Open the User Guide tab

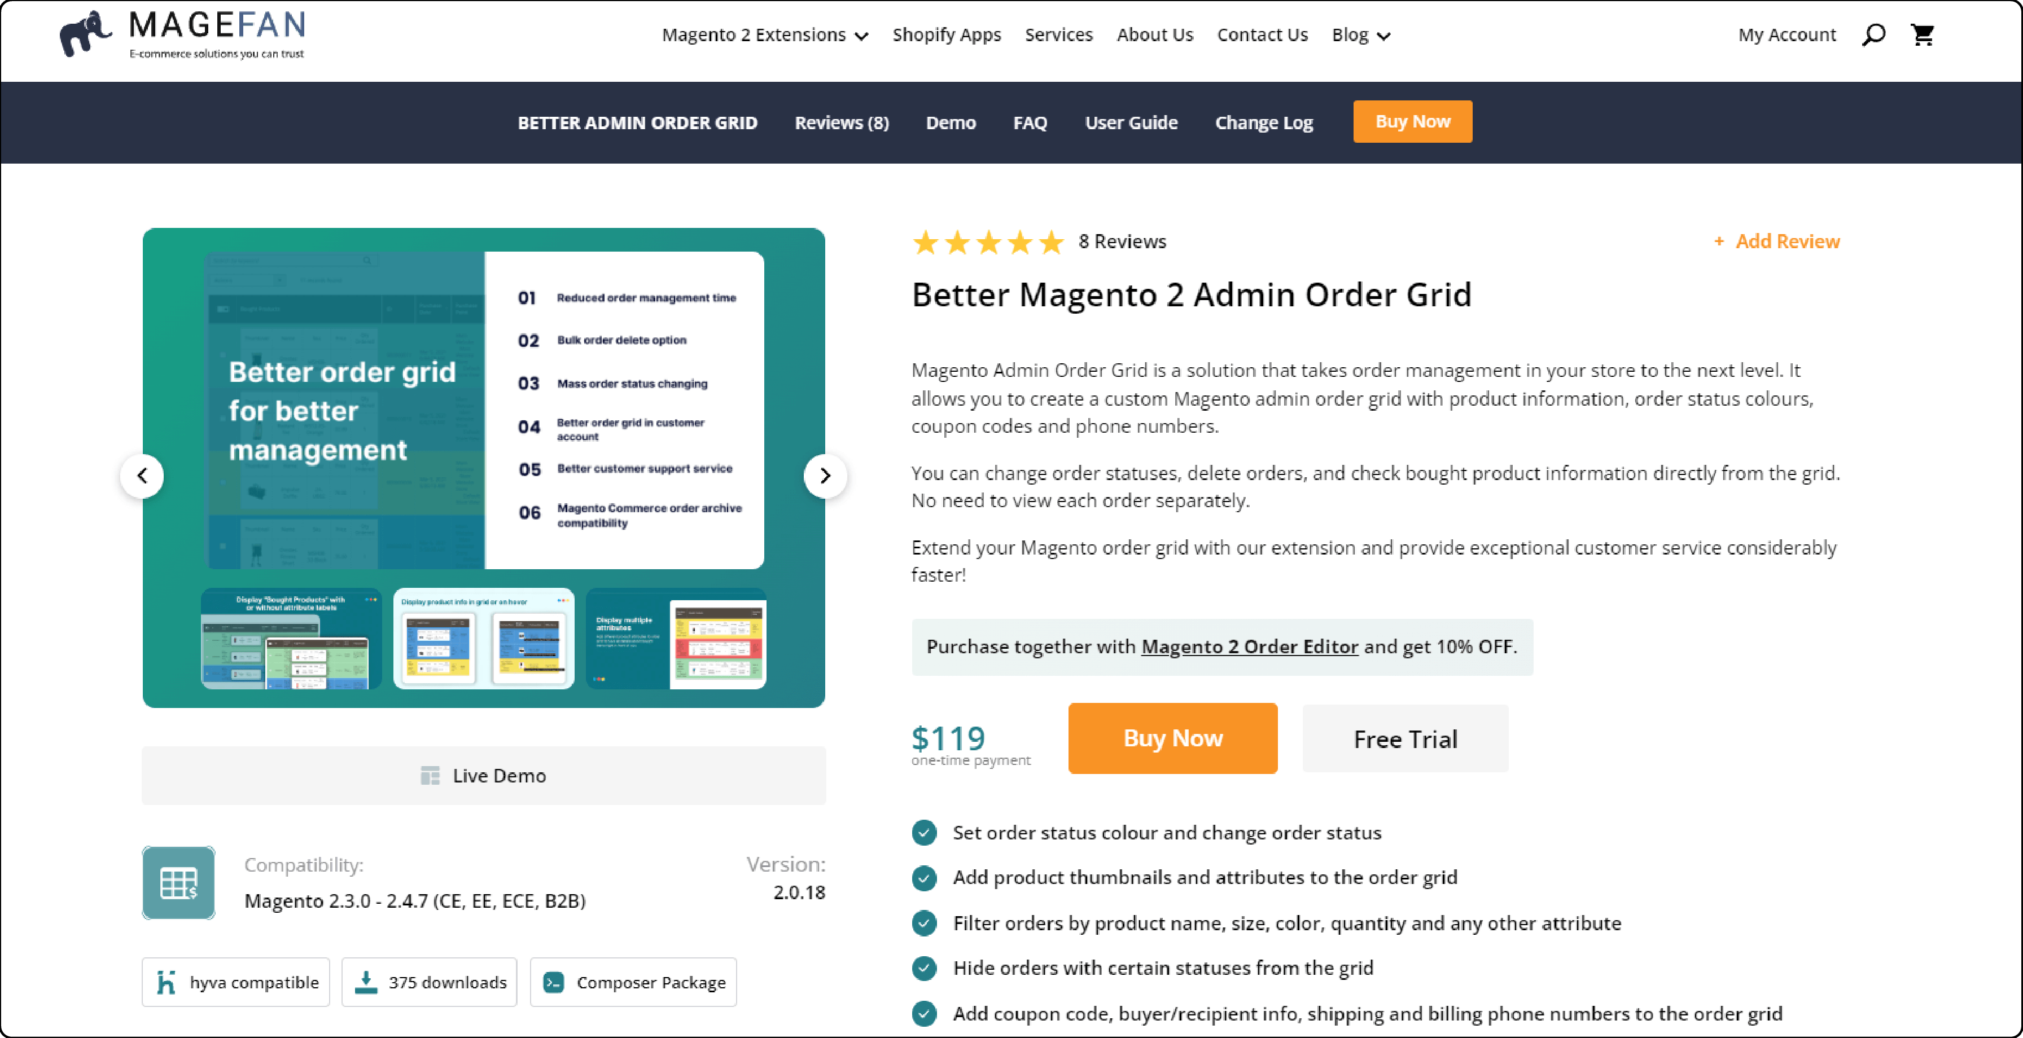pyautogui.click(x=1131, y=124)
